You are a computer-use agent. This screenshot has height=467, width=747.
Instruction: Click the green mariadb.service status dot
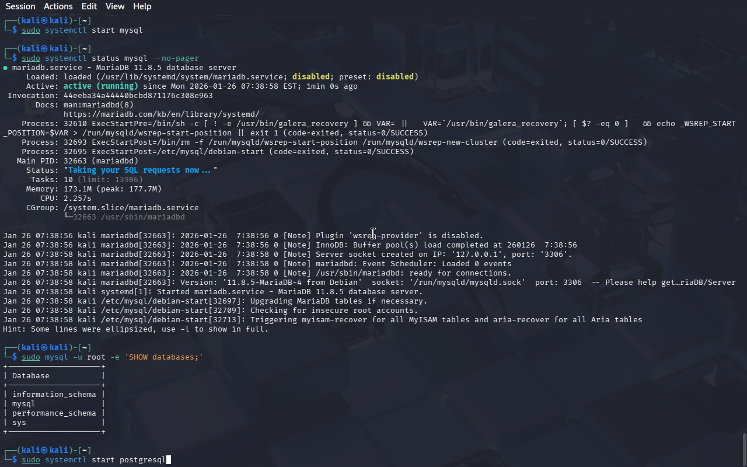point(5,68)
